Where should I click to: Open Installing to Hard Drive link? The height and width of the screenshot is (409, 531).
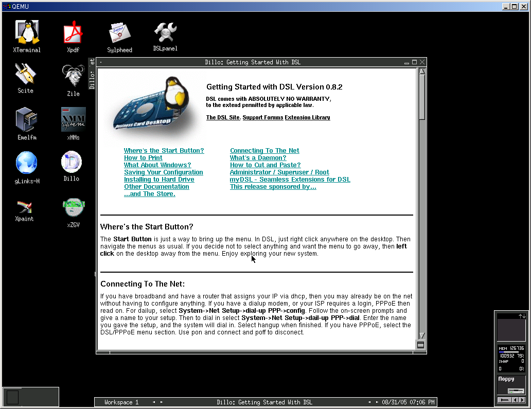click(159, 180)
